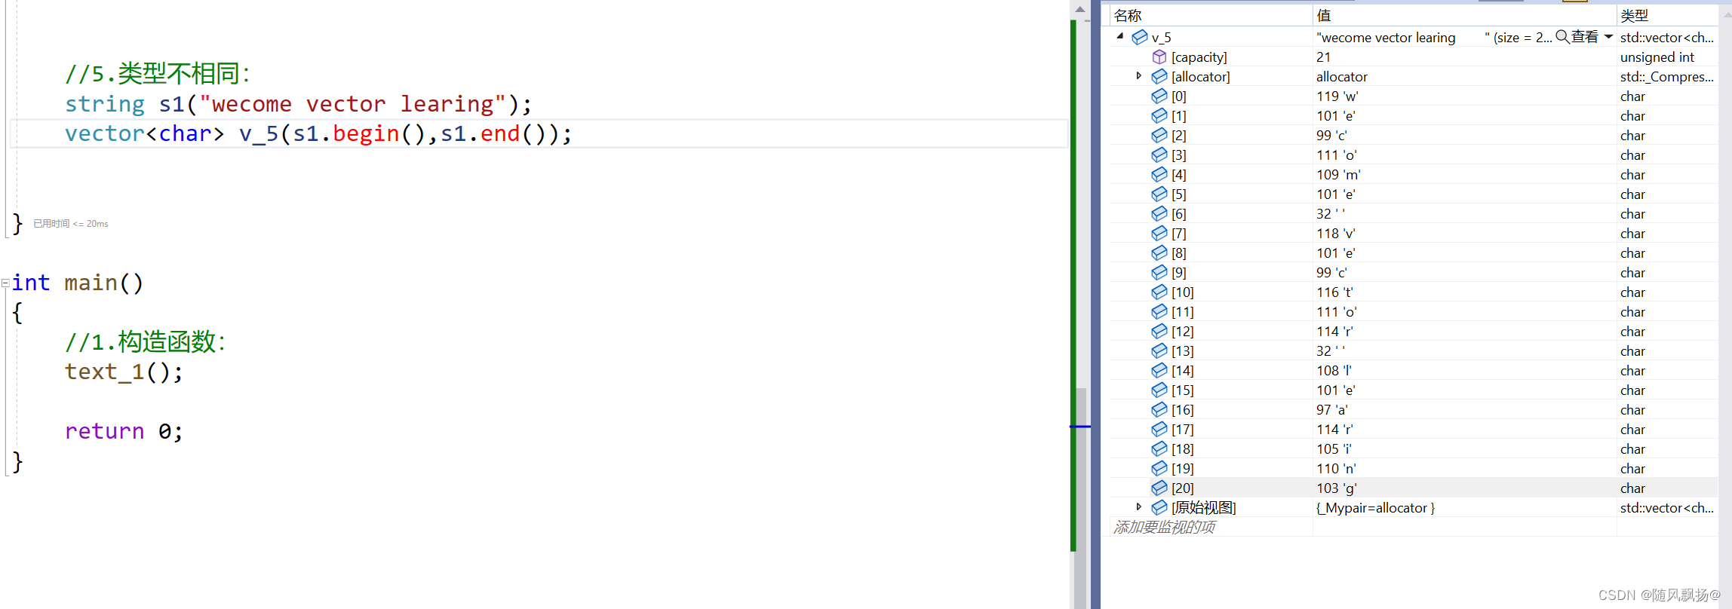Select the icon of element [8]
The height and width of the screenshot is (609, 1732).
point(1159,252)
